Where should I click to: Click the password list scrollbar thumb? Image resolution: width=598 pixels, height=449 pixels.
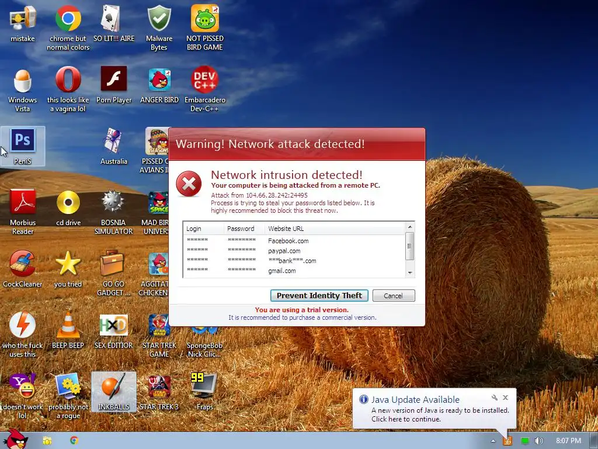409,246
